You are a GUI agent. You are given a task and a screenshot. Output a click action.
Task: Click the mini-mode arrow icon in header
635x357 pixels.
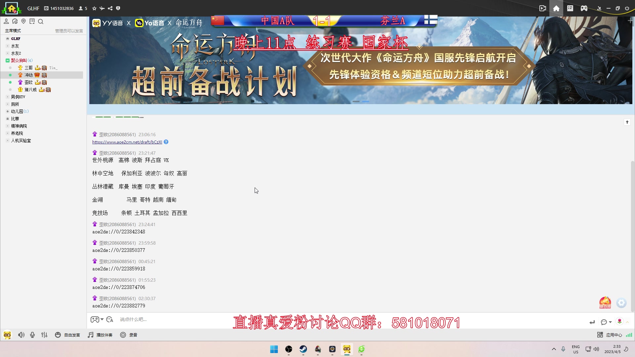[599, 8]
